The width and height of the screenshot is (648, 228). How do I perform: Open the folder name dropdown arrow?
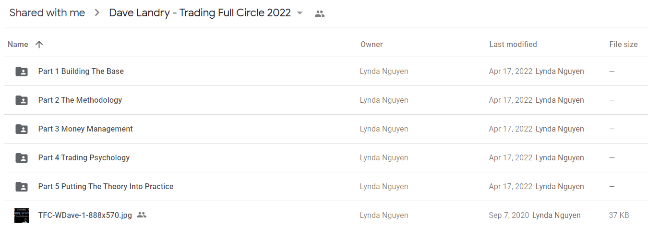[x=300, y=13]
